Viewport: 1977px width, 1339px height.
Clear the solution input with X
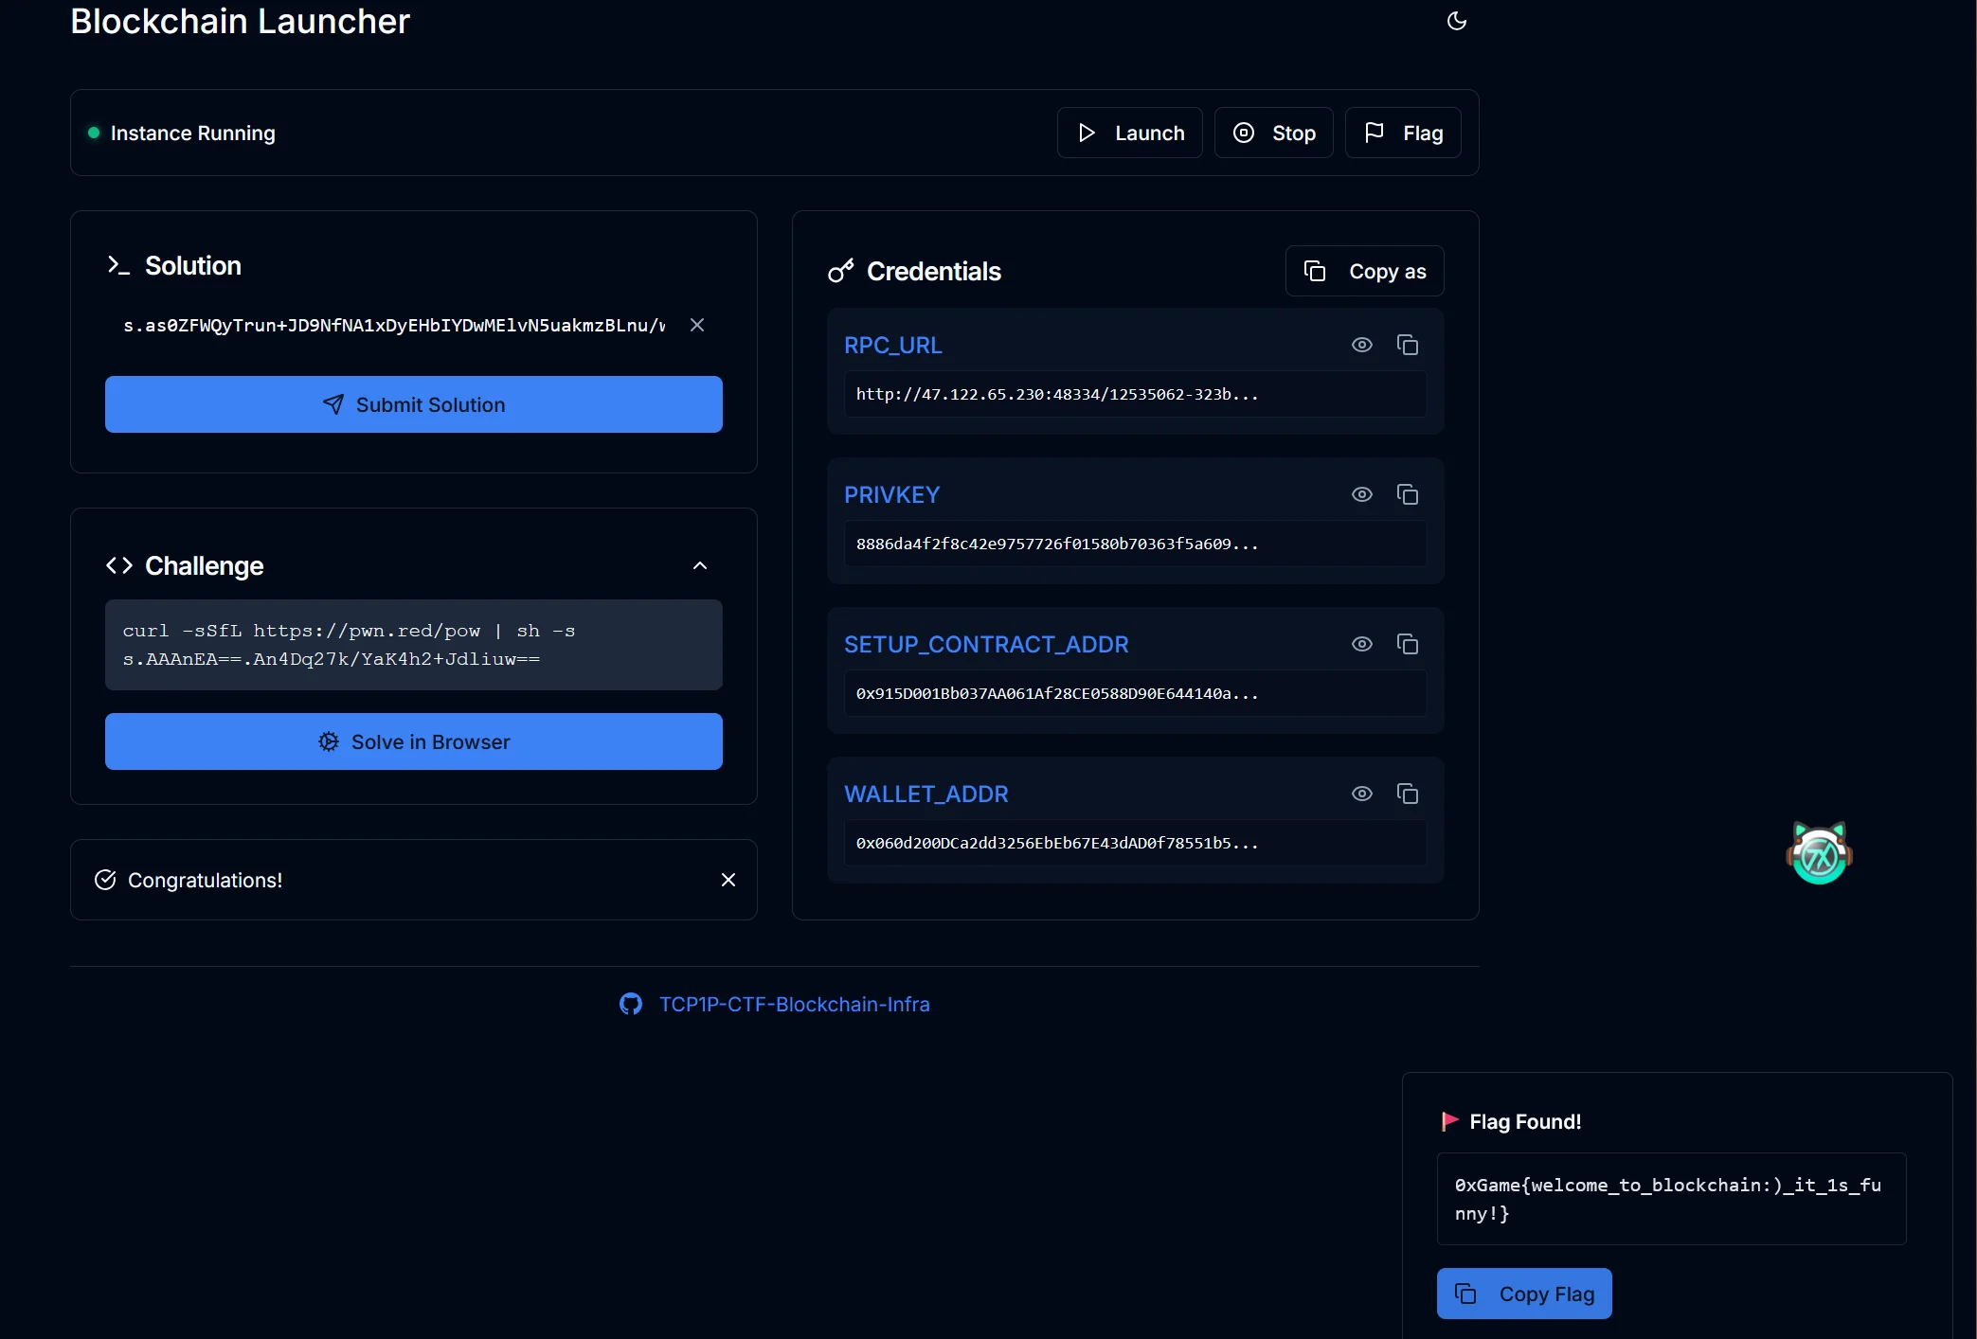click(697, 325)
